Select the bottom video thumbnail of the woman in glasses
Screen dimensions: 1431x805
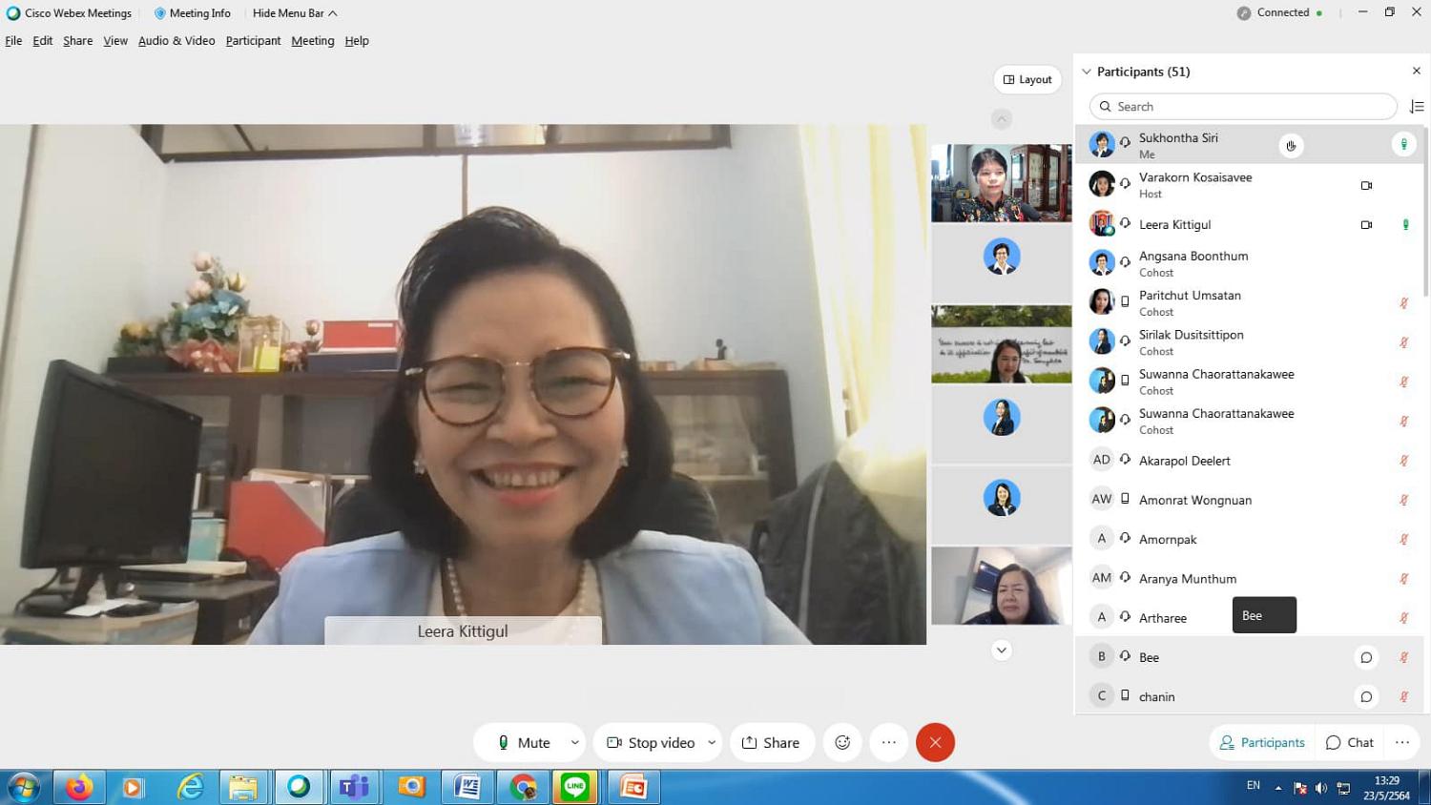click(x=1002, y=586)
